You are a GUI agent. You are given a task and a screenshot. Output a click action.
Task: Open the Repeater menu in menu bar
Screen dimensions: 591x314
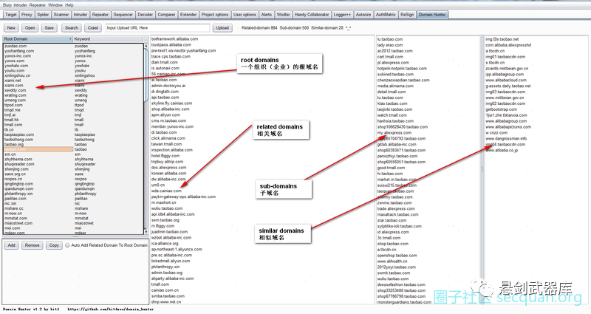tap(38, 5)
